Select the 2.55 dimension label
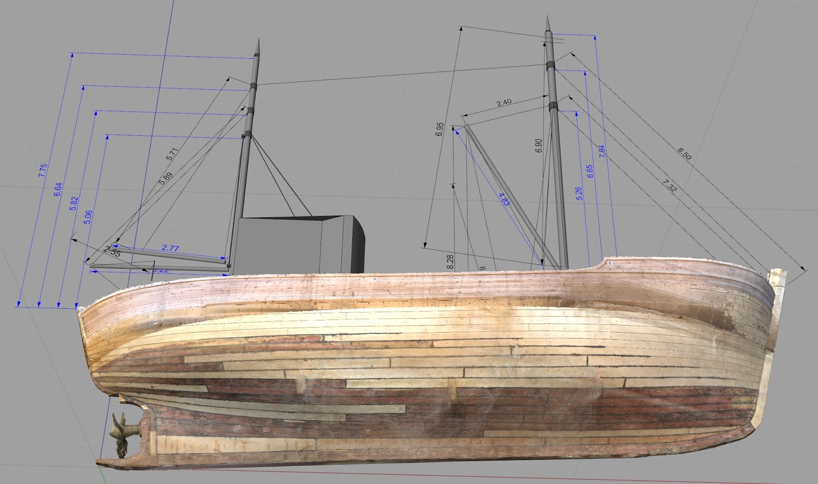Image resolution: width=818 pixels, height=484 pixels. click(x=112, y=251)
